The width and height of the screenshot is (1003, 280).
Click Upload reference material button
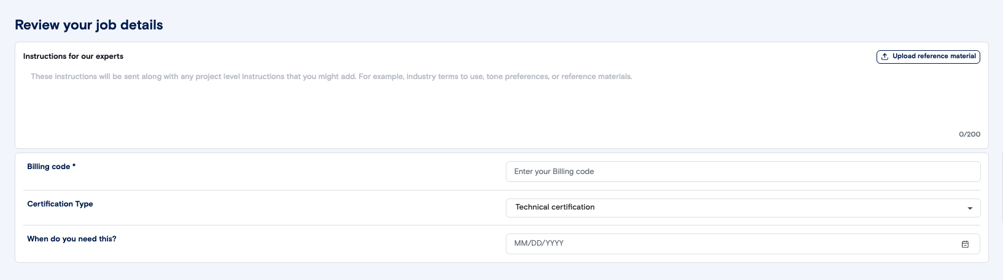[x=927, y=56]
